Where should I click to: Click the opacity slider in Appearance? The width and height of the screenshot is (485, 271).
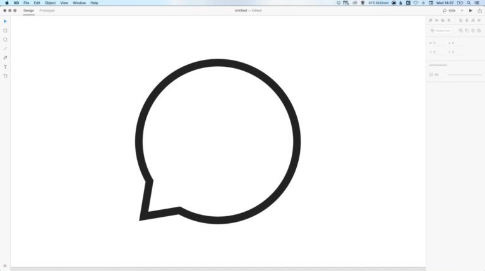coord(465,74)
